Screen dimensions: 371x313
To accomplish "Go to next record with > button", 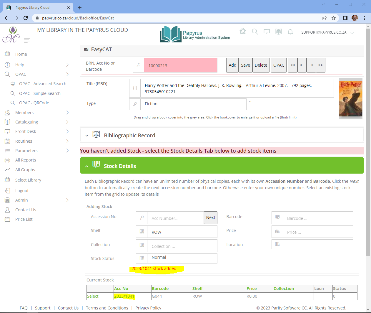I will tap(311, 65).
